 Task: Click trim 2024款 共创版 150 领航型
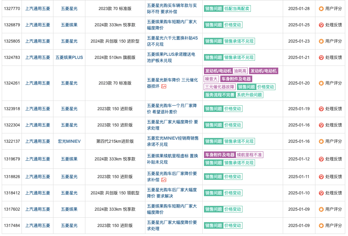pos(115,193)
